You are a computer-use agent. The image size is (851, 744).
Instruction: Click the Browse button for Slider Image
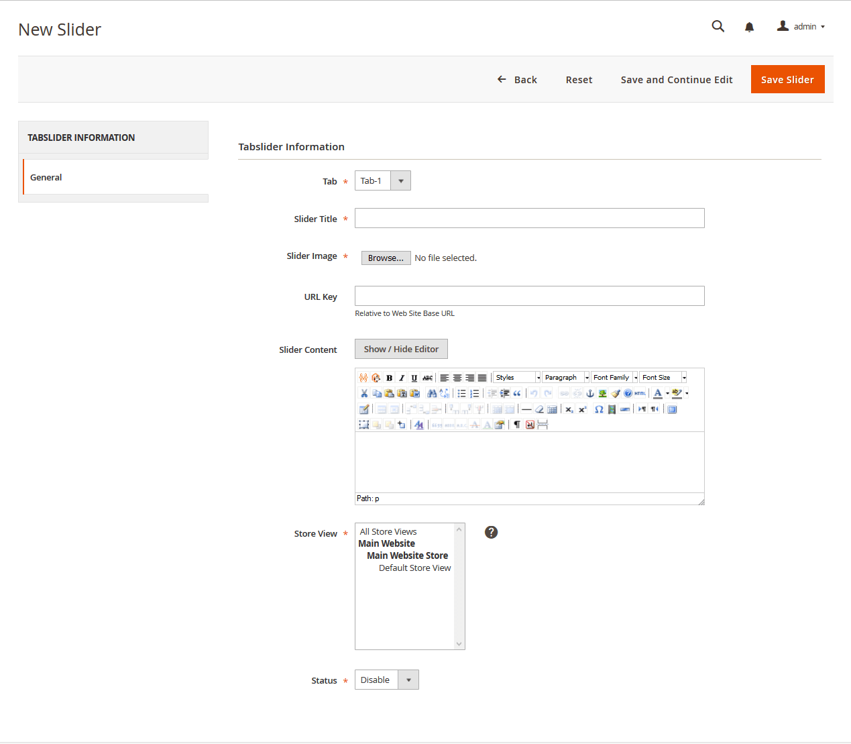coord(386,258)
